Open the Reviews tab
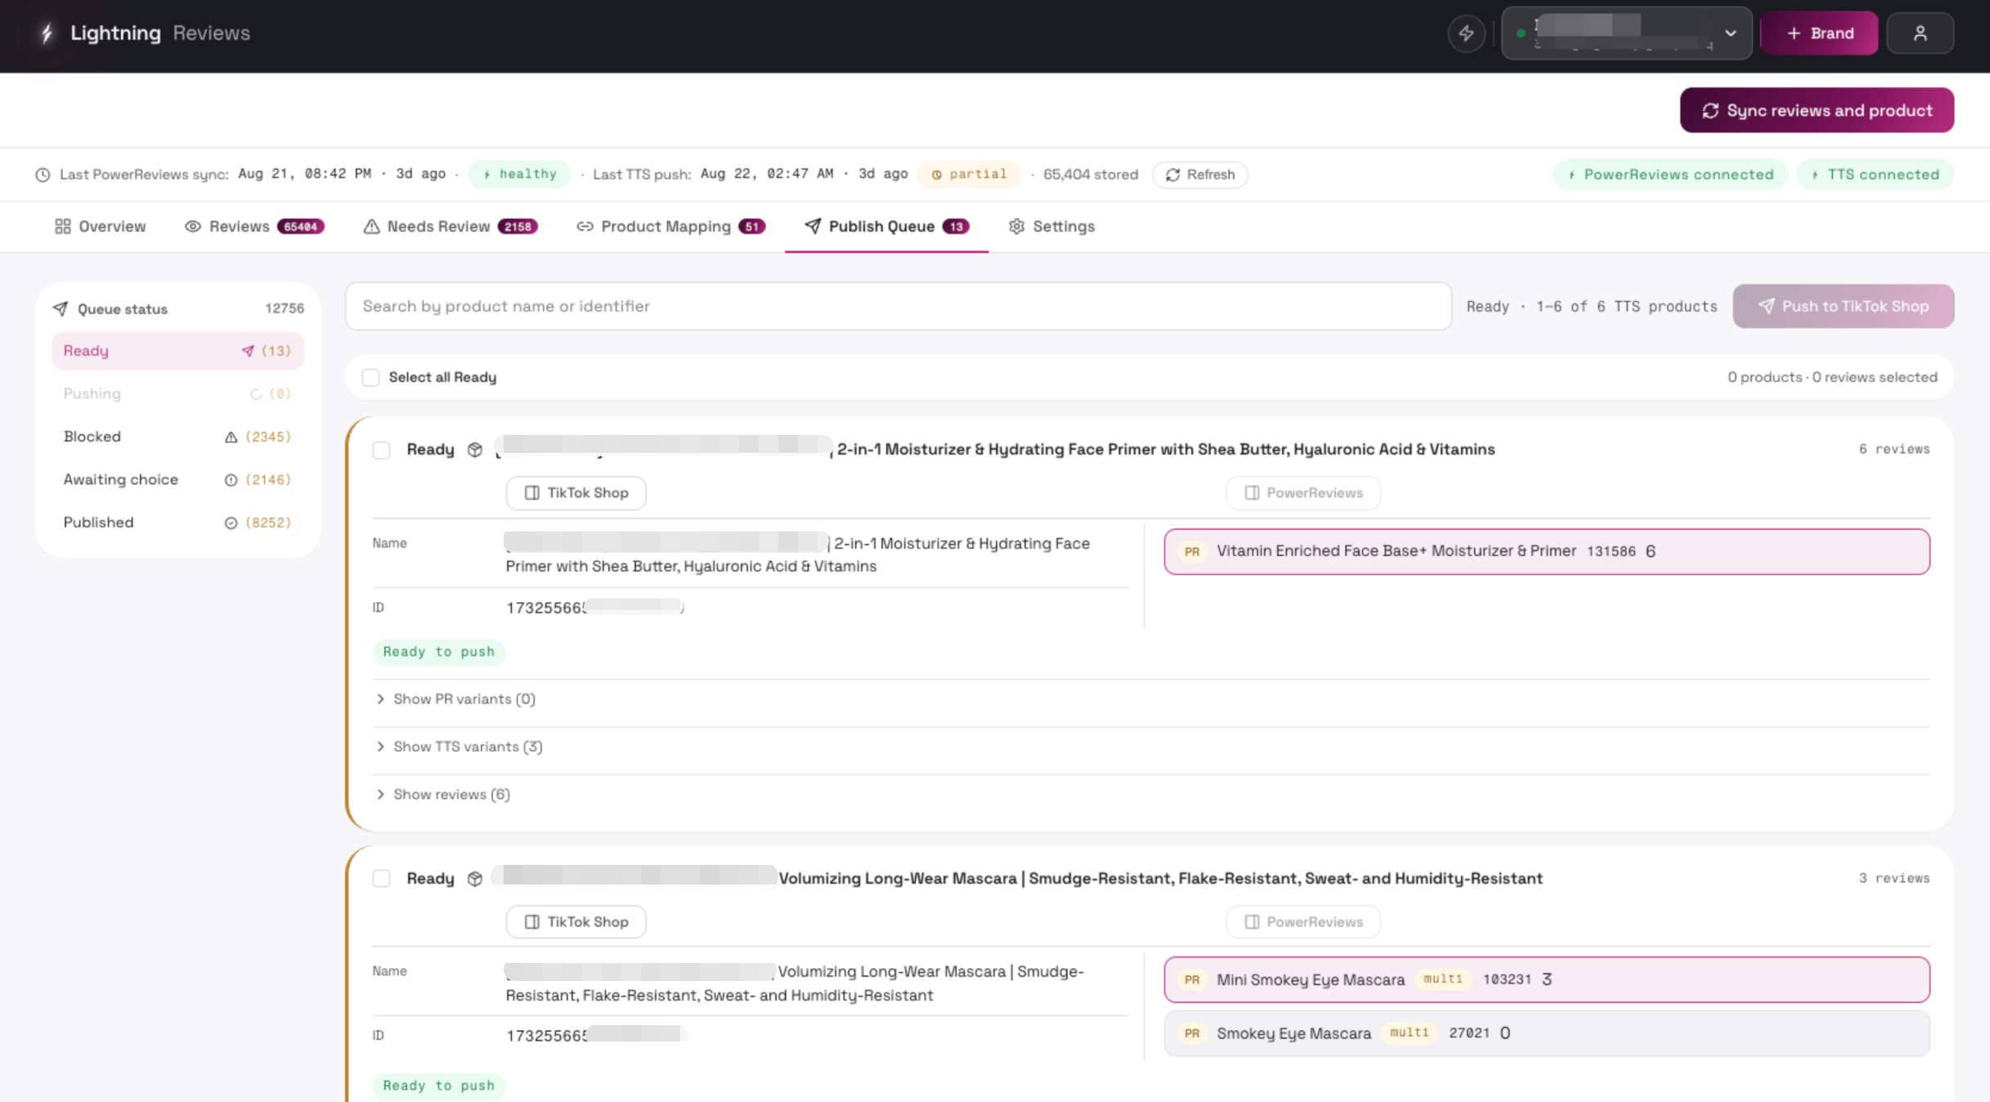 pyautogui.click(x=254, y=226)
